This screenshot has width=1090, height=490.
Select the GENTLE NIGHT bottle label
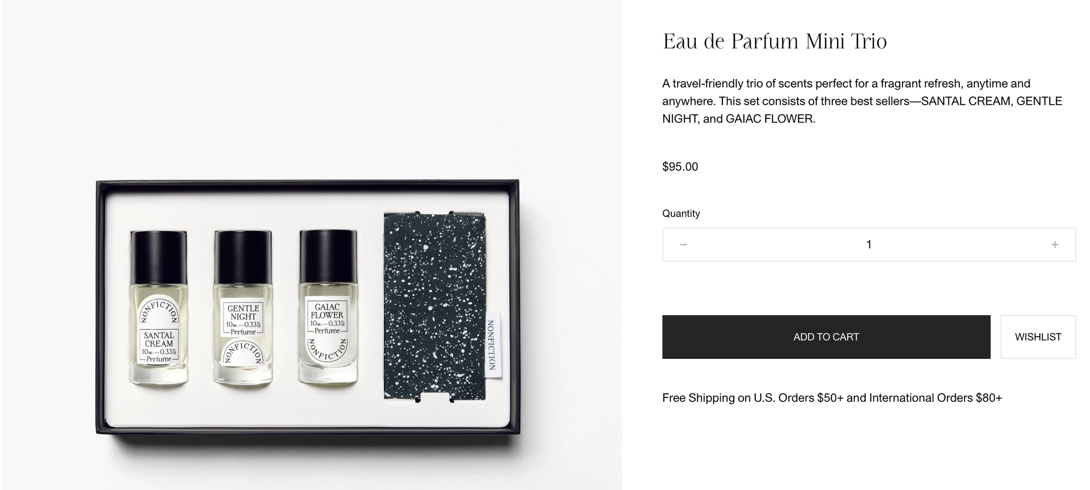(x=243, y=318)
